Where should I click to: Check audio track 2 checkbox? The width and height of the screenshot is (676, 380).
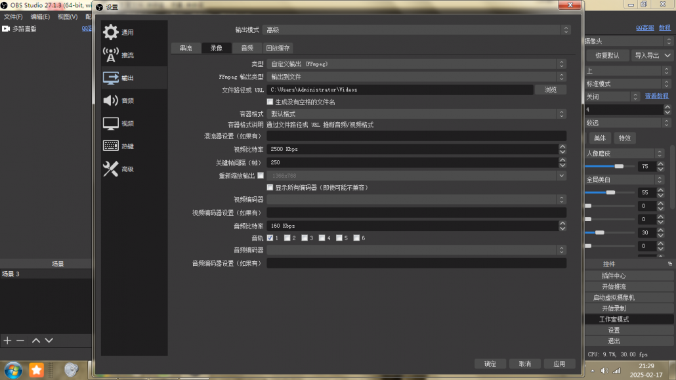pyautogui.click(x=287, y=238)
